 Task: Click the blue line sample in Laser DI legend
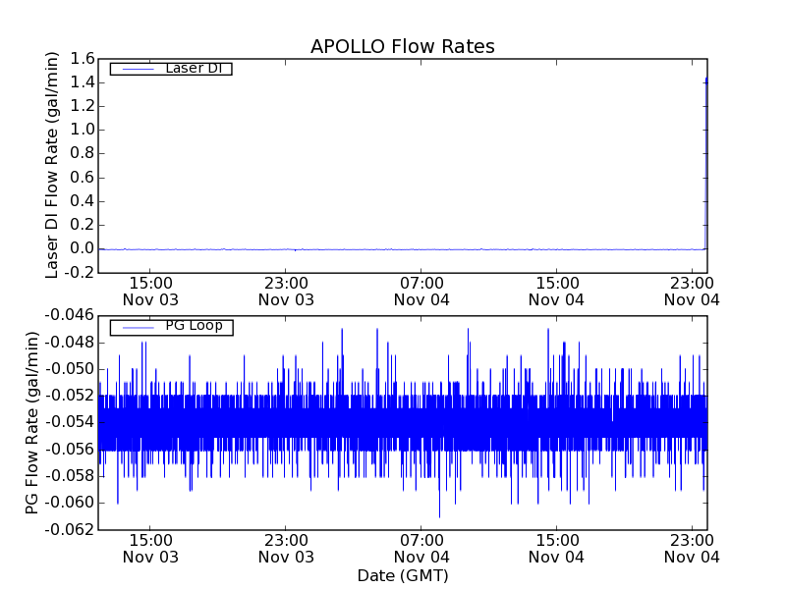(x=138, y=69)
